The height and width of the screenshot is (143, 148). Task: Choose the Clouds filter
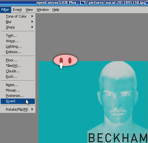click(x=18, y=71)
